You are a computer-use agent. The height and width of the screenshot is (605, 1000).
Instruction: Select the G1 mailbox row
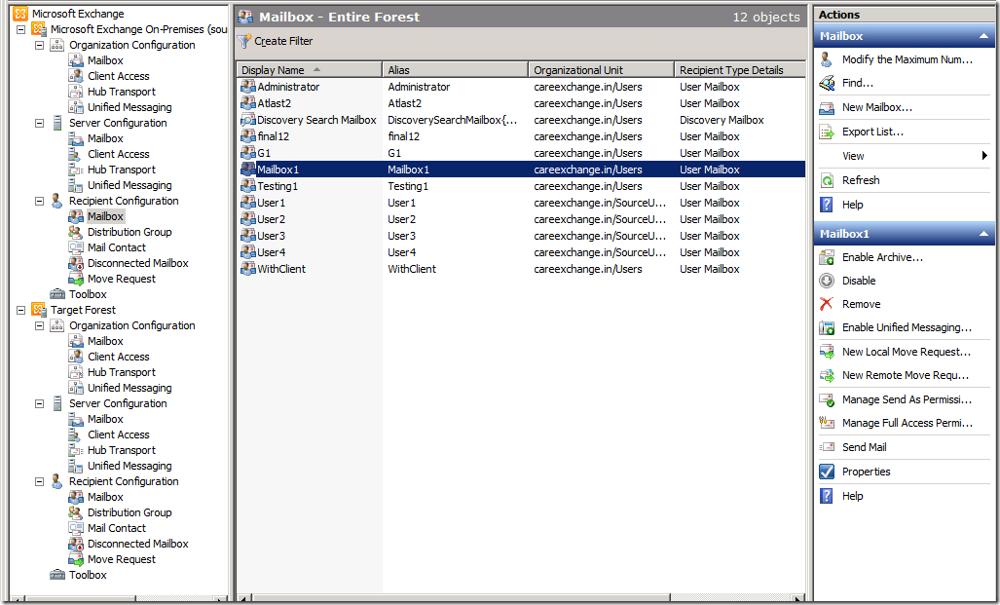click(x=522, y=153)
